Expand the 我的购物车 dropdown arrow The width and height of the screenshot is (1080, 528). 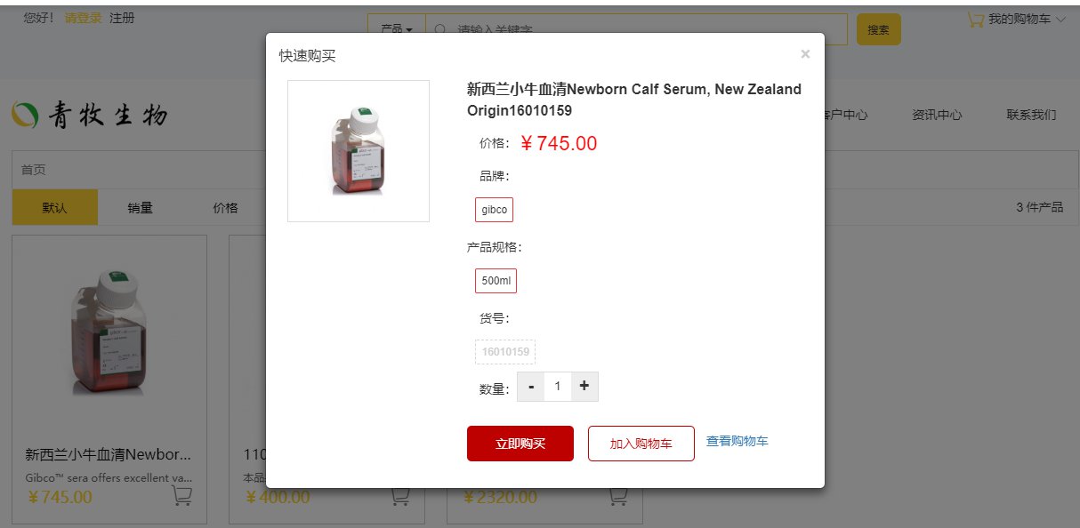coord(1060,19)
